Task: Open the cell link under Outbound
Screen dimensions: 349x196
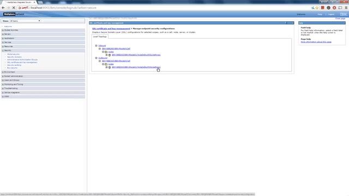Action: [116, 61]
